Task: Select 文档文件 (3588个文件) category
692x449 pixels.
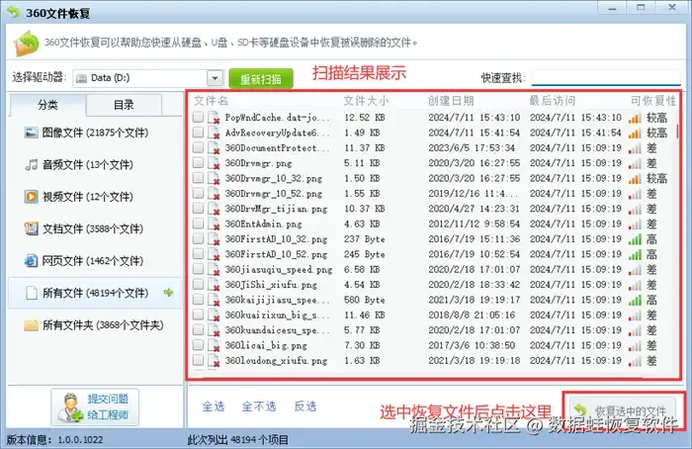Action: click(95, 228)
